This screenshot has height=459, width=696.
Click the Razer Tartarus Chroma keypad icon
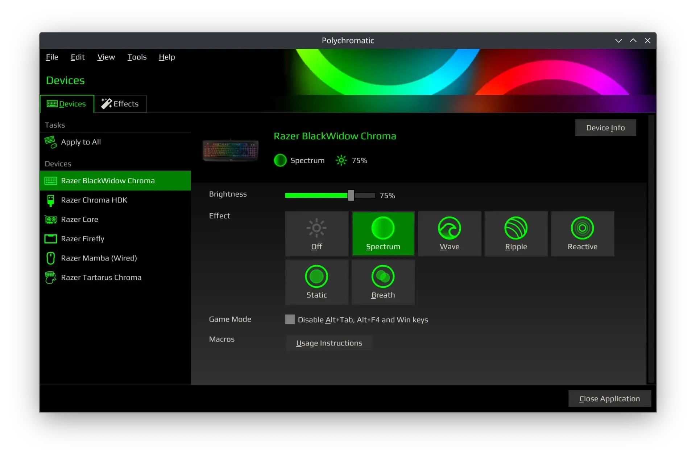click(x=50, y=277)
